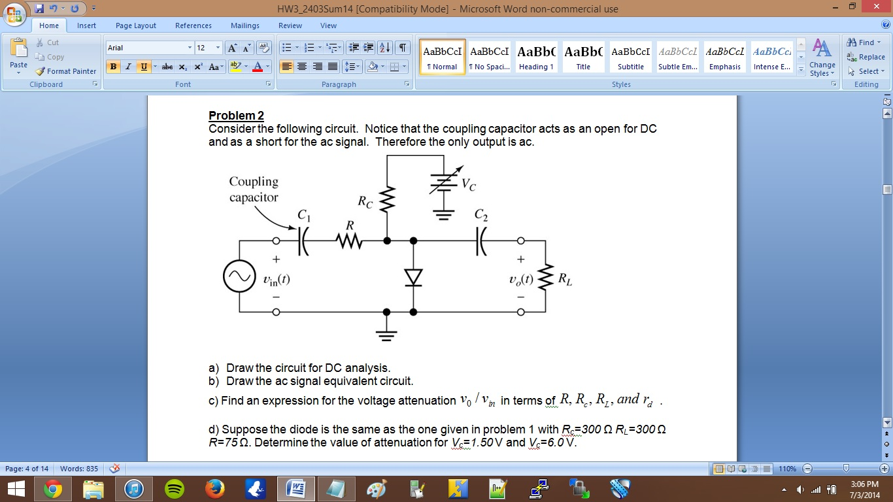Toggle Print Layout view
Screen dimensions: 893x502
pyautogui.click(x=718, y=469)
